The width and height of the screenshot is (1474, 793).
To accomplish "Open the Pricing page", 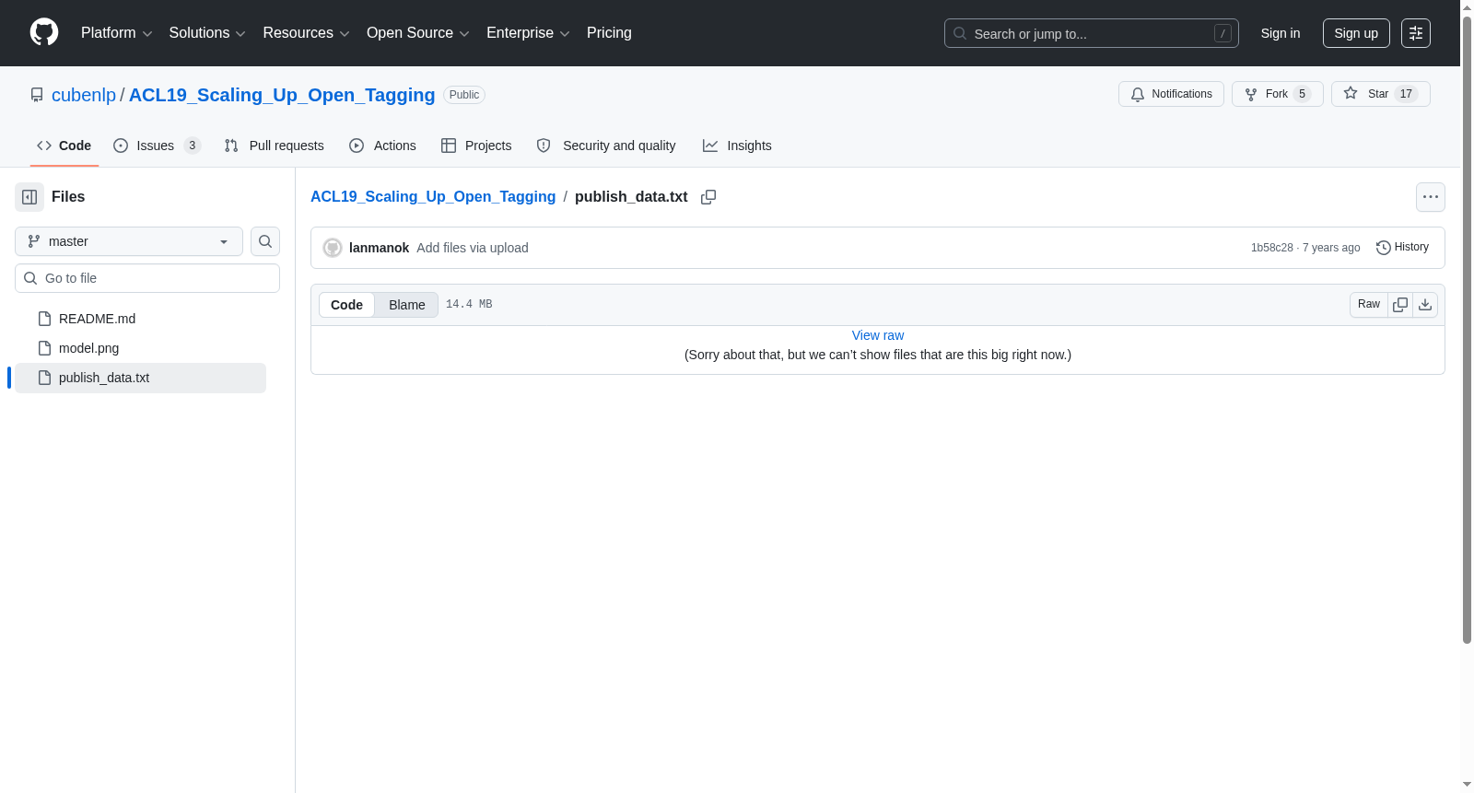I will point(609,33).
